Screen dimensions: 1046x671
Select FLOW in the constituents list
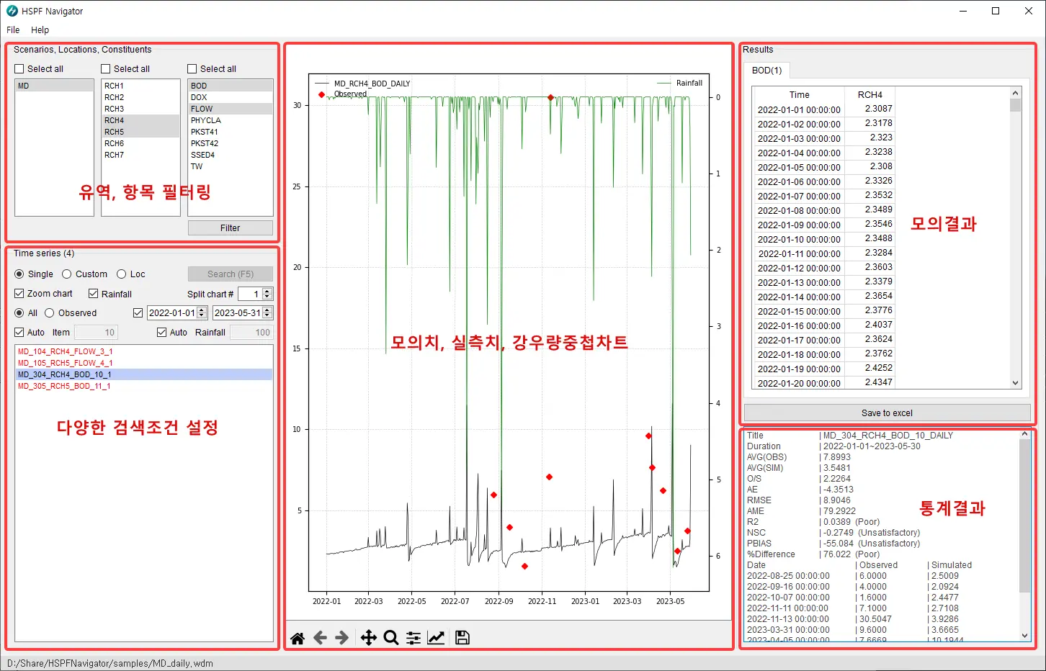(x=231, y=109)
